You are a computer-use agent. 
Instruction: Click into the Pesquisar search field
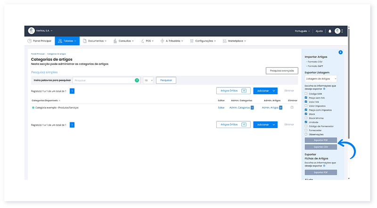(104, 80)
